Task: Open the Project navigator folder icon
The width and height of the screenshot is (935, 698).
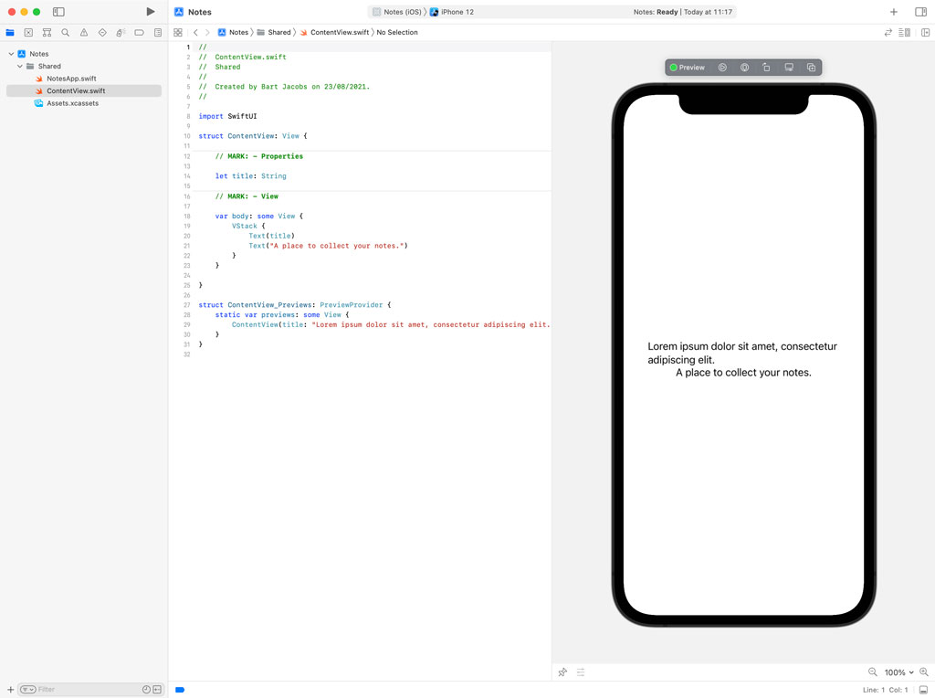Action: 10,32
